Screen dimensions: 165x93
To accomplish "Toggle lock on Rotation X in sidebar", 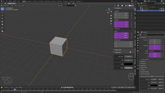I will pos(131,22).
